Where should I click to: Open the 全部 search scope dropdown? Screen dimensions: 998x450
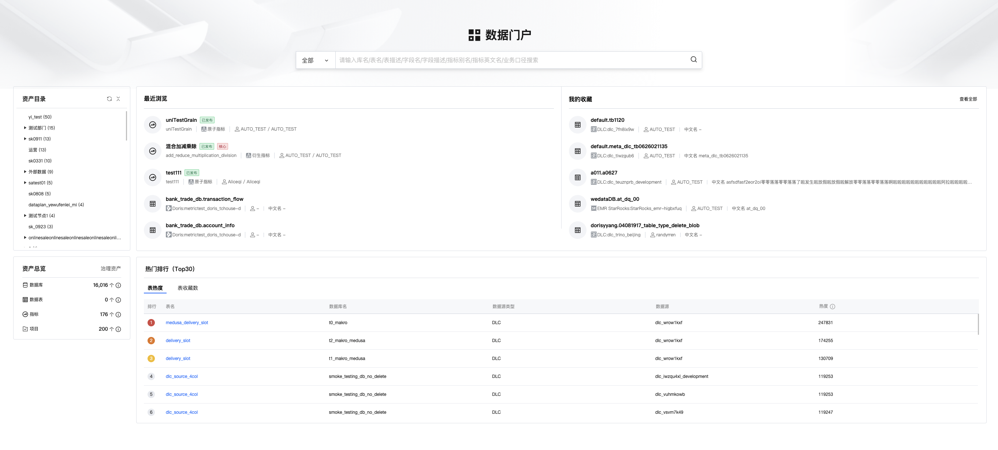315,60
